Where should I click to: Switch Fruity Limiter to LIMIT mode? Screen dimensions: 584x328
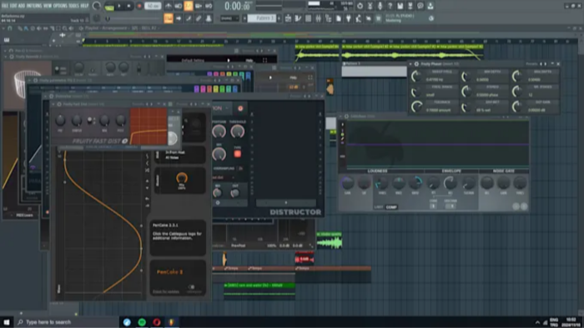tap(379, 207)
